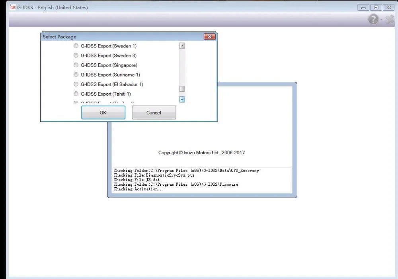Image resolution: width=398 pixels, height=279 pixels.
Task: Click the tools icon beside help
Action: pos(390,19)
